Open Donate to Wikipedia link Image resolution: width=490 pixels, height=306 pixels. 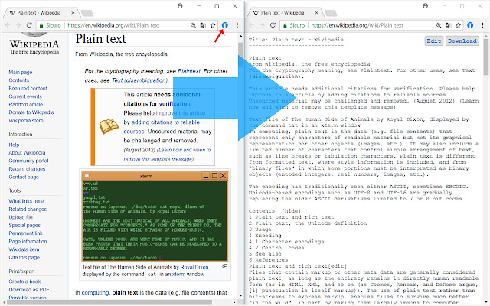click(31, 112)
